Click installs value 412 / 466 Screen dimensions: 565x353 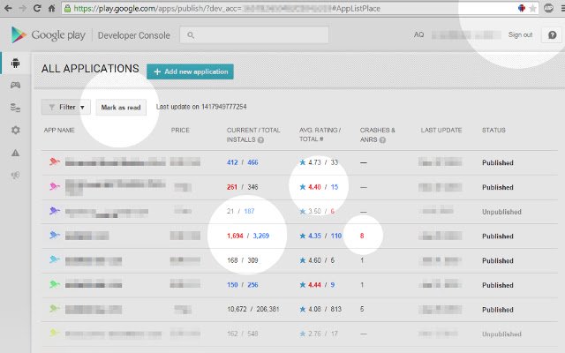pyautogui.click(x=243, y=162)
